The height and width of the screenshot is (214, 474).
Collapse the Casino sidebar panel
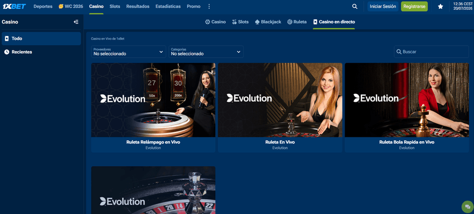tap(76, 22)
